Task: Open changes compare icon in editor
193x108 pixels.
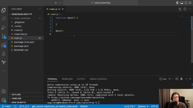Action: pos(180,9)
